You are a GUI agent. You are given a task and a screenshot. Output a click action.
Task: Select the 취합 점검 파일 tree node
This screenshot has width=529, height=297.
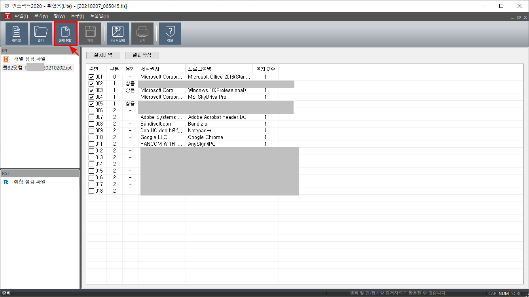(30, 182)
